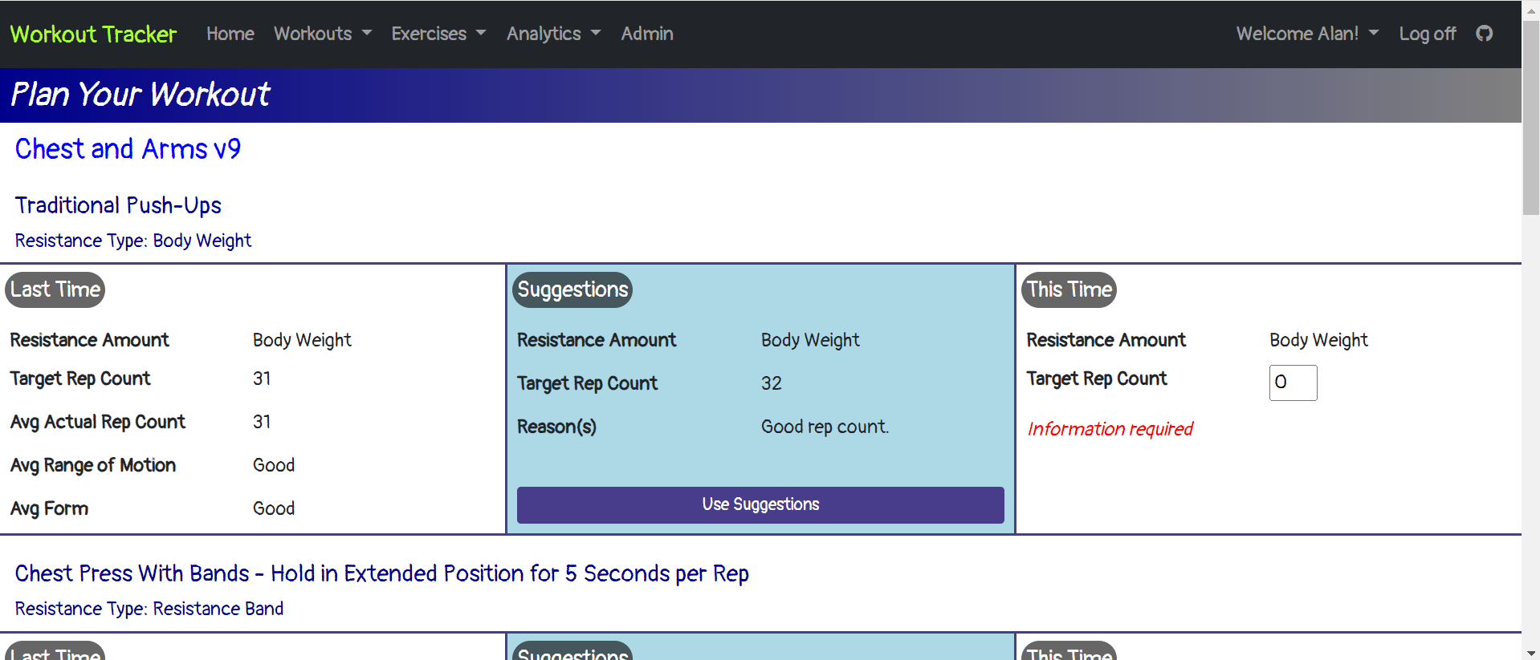1540x660 pixels.
Task: Click Use Suggestions for Traditional Push-Ups
Action: (760, 504)
